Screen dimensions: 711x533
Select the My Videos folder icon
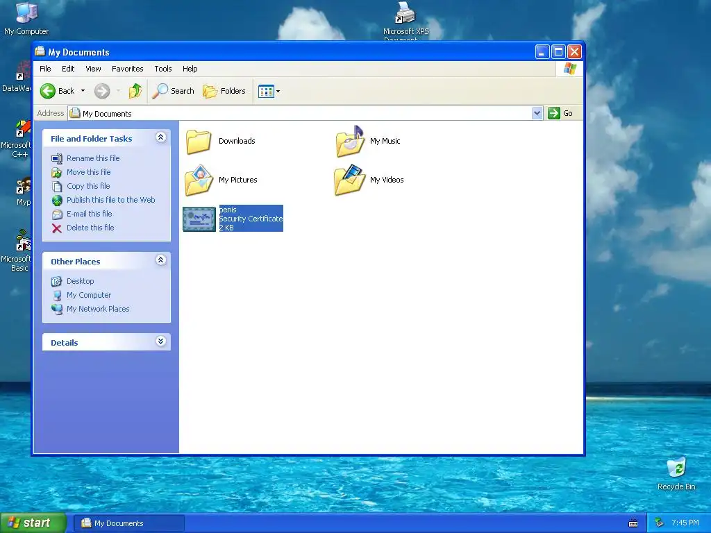click(349, 180)
